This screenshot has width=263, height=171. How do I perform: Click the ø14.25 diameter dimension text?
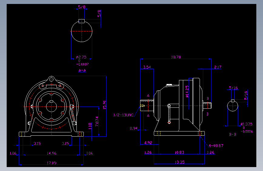pos(187,92)
